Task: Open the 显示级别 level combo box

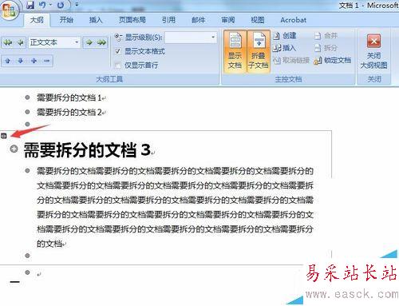Action: tap(191, 38)
